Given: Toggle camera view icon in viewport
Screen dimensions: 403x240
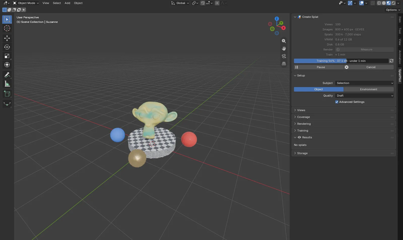Looking at the screenshot, I should point(284,56).
